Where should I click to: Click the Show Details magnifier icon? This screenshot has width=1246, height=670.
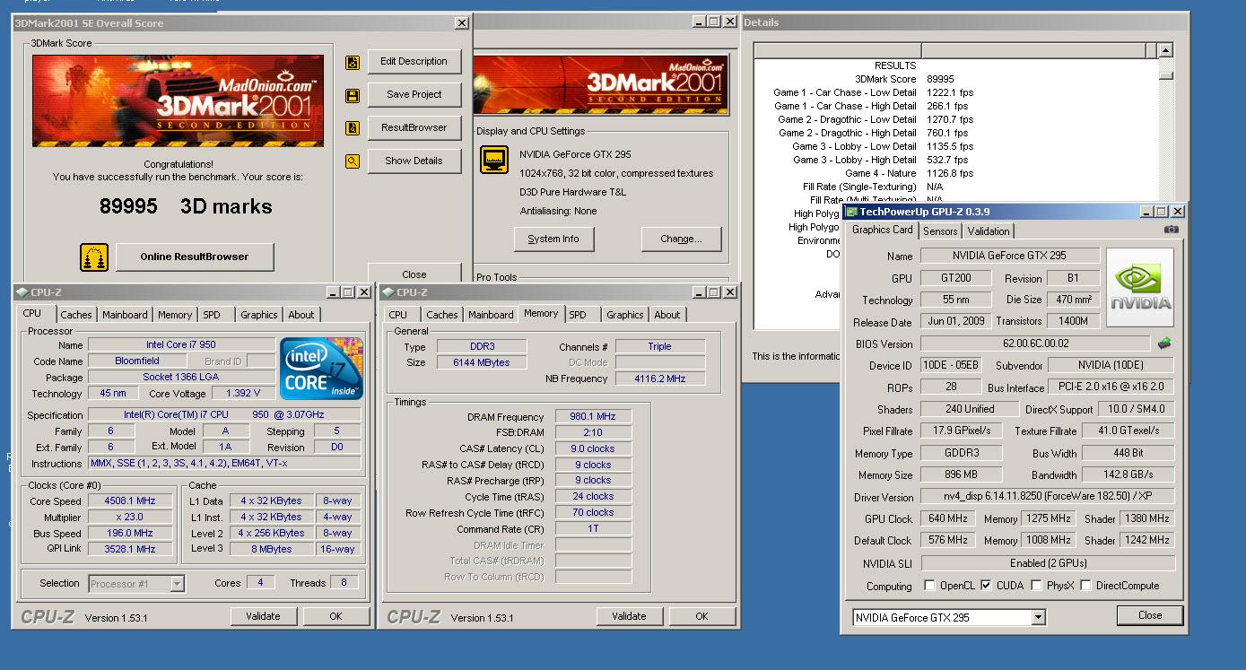[353, 161]
